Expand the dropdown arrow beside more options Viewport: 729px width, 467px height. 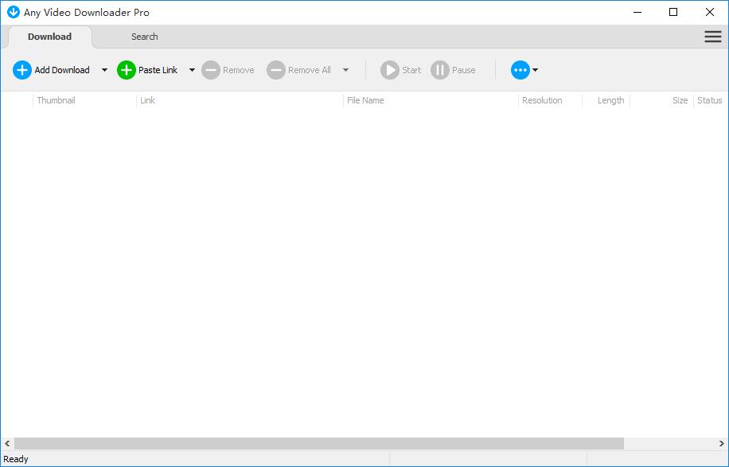coord(535,70)
